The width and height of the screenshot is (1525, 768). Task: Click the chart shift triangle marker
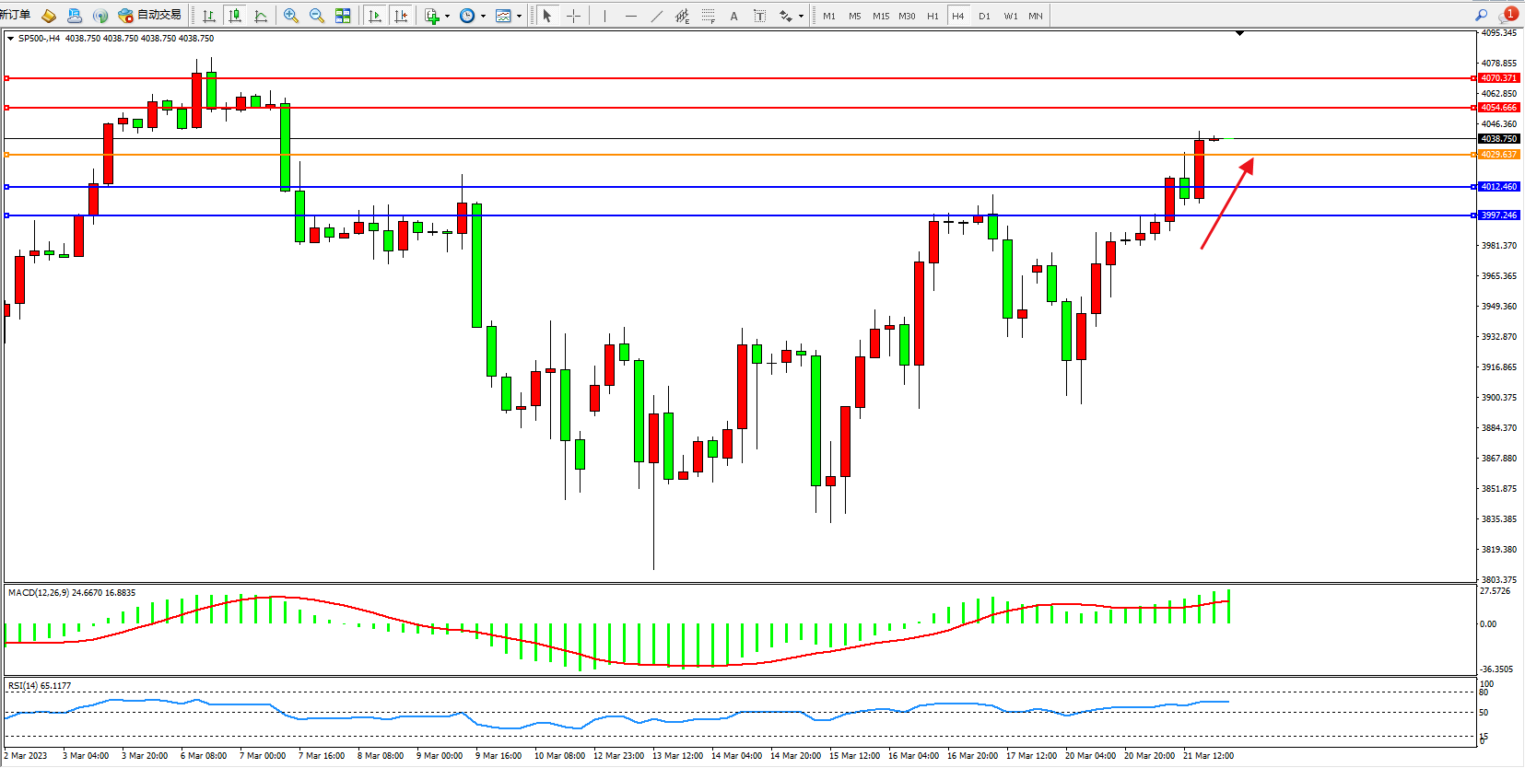click(x=1239, y=33)
